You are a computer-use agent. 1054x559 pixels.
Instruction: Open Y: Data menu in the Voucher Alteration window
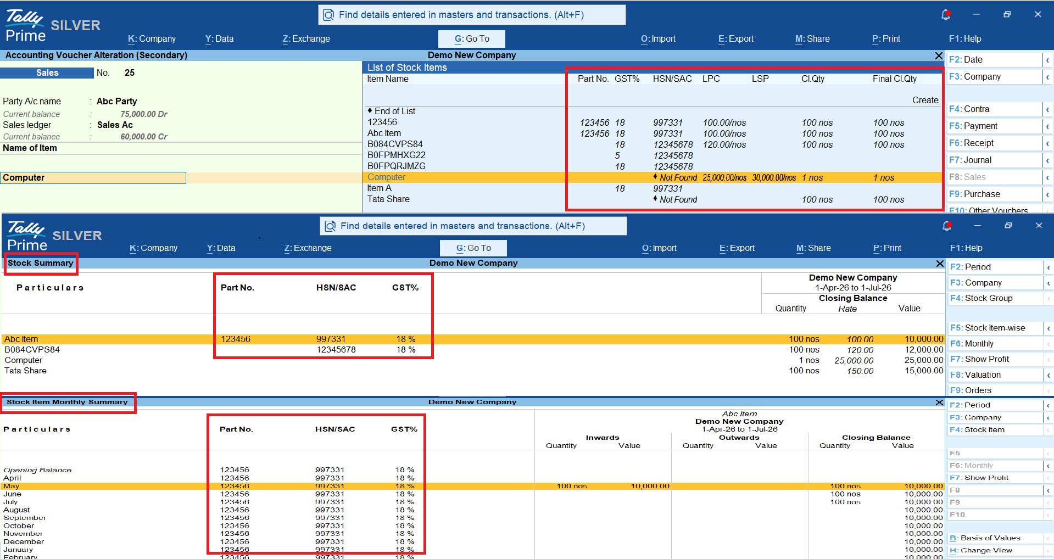(x=220, y=39)
